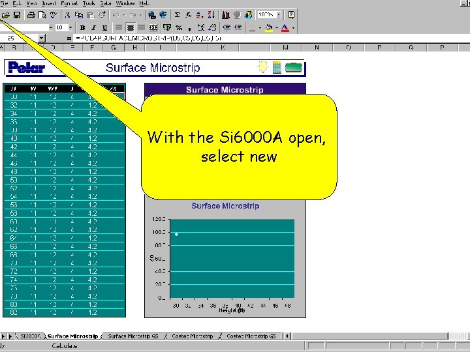Click the calculator grid icon in Polar header
The image size is (470, 352).
coord(277,68)
